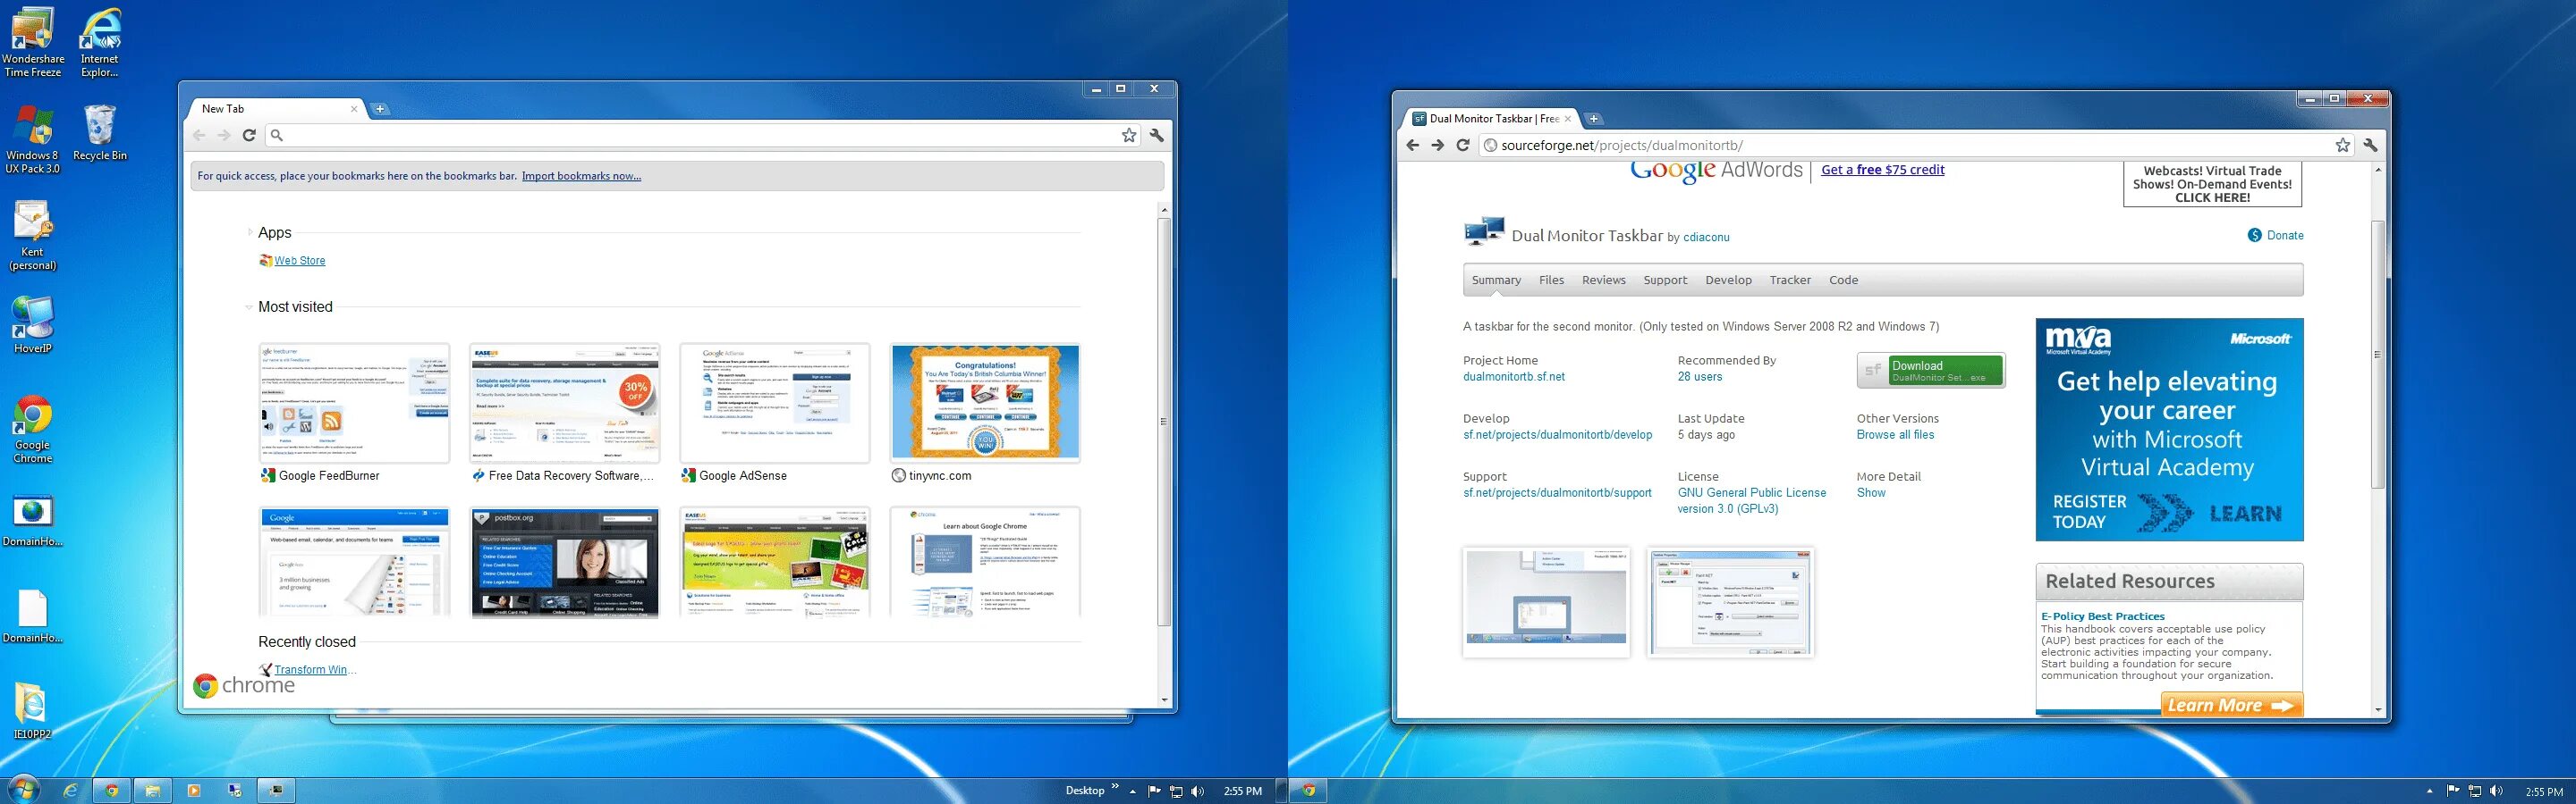Click the Donate link
The image size is (2576, 804).
pyautogui.click(x=2275, y=236)
